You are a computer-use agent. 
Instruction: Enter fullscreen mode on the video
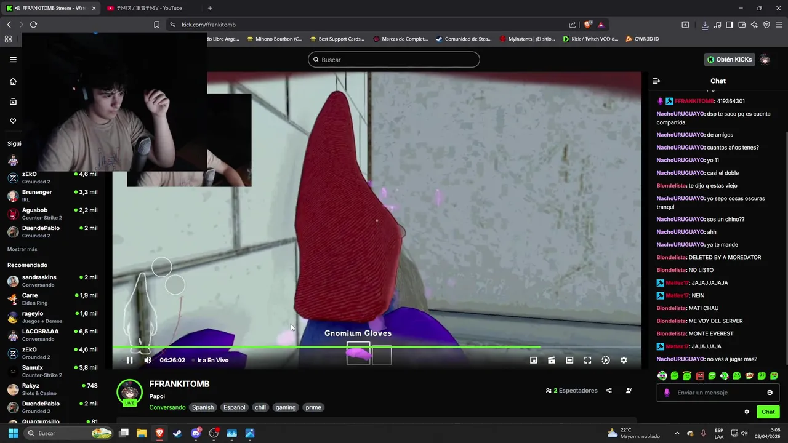pyautogui.click(x=587, y=360)
